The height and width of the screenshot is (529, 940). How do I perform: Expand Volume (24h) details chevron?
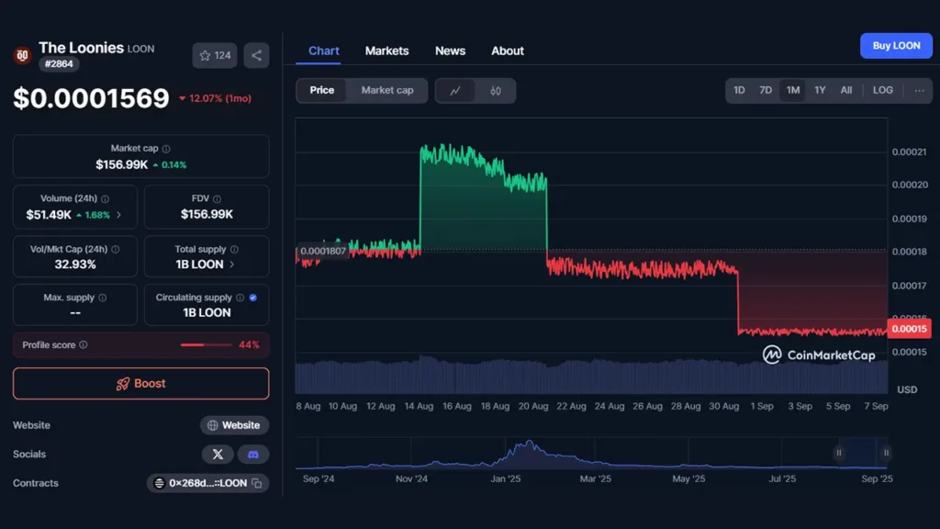click(x=118, y=215)
